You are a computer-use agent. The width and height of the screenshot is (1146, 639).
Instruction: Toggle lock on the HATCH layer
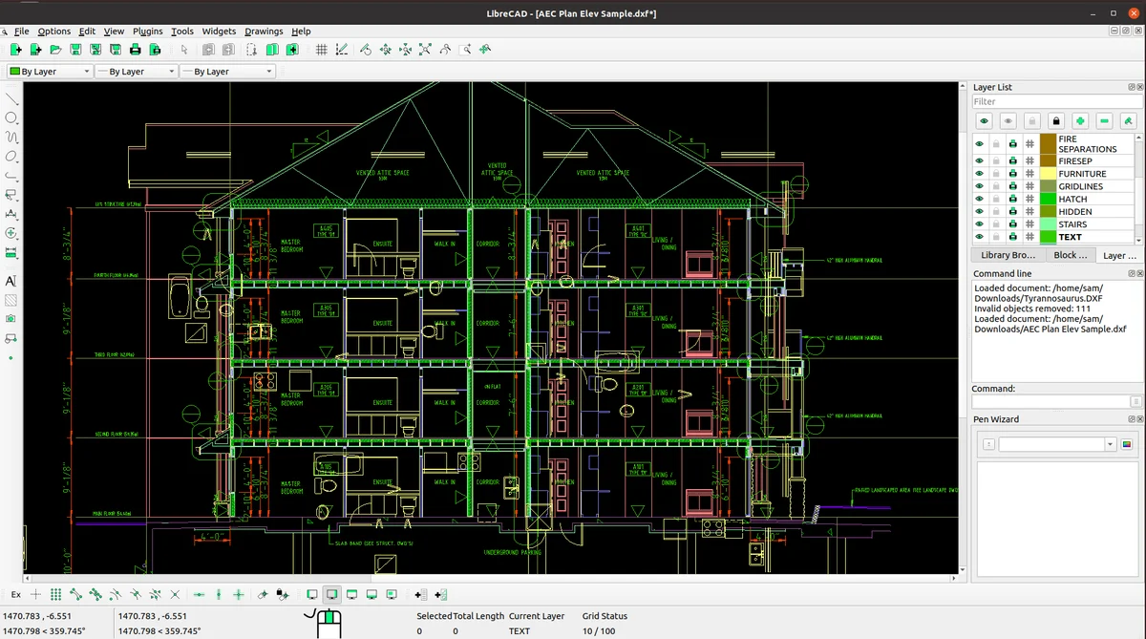(x=996, y=199)
